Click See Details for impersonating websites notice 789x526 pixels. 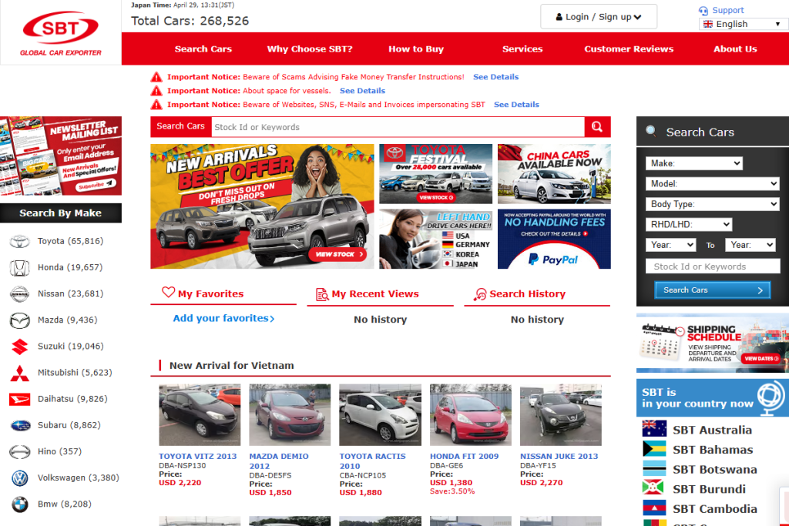(516, 105)
